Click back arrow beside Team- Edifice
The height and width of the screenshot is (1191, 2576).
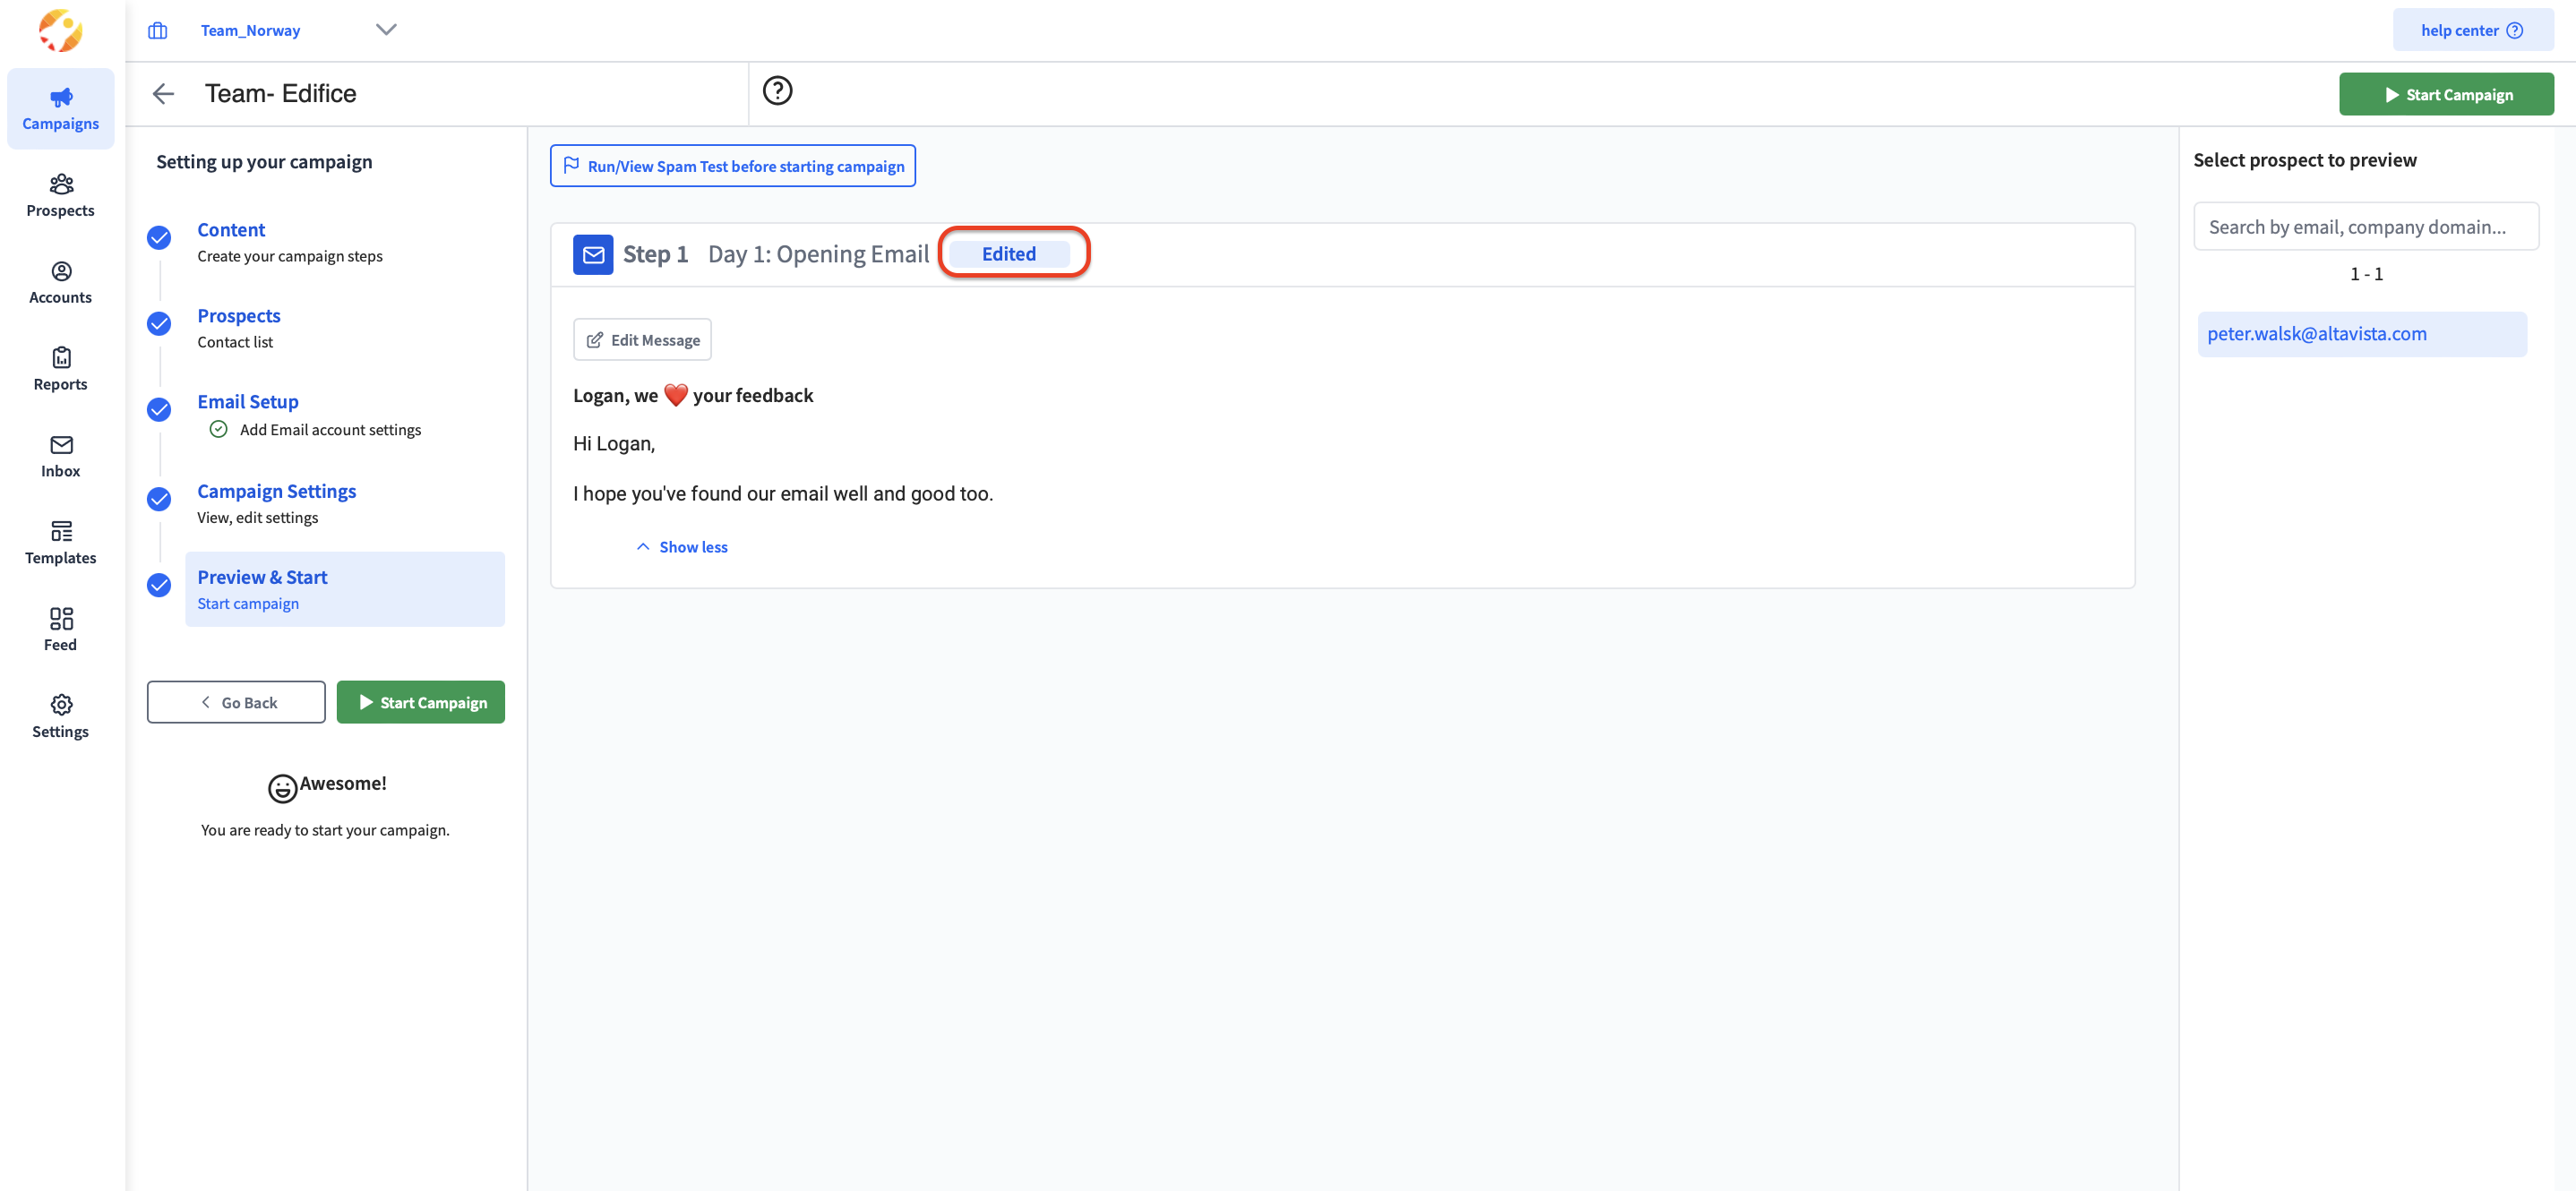point(163,94)
